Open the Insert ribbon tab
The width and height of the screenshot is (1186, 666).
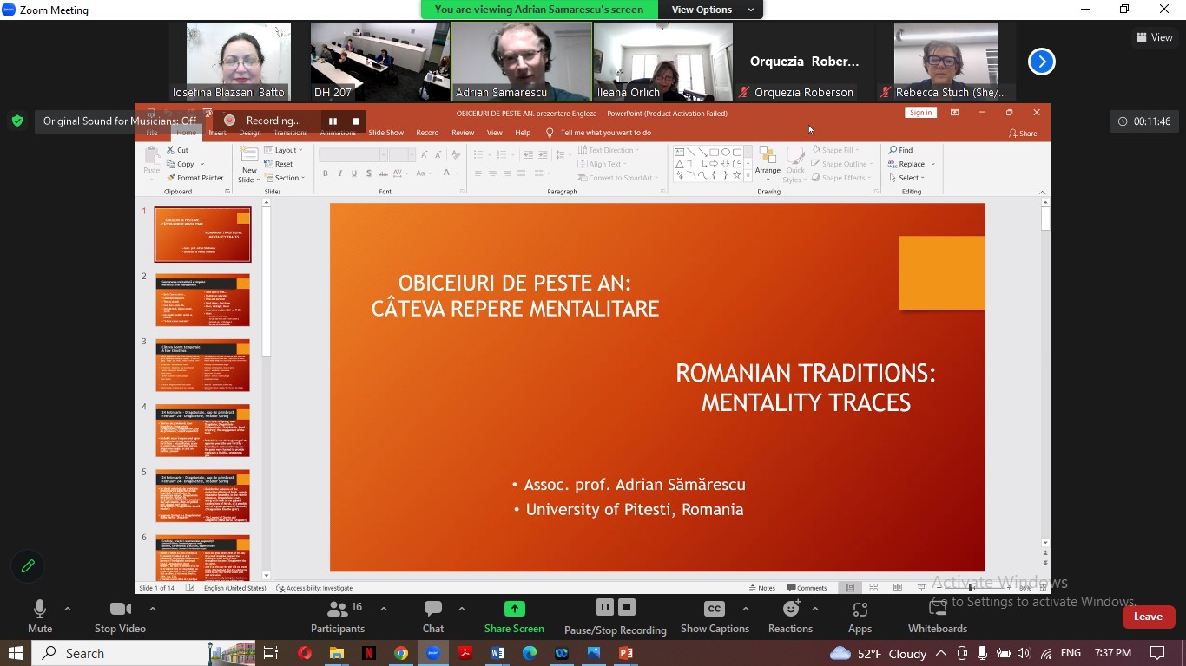point(217,133)
